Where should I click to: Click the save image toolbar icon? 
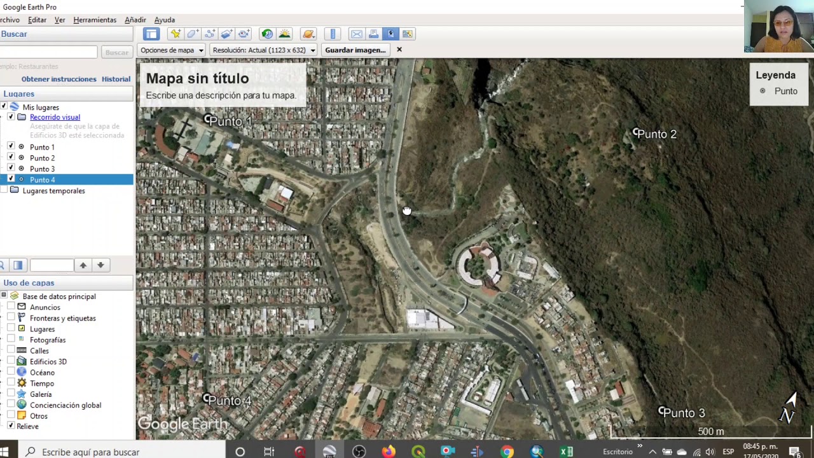click(390, 34)
